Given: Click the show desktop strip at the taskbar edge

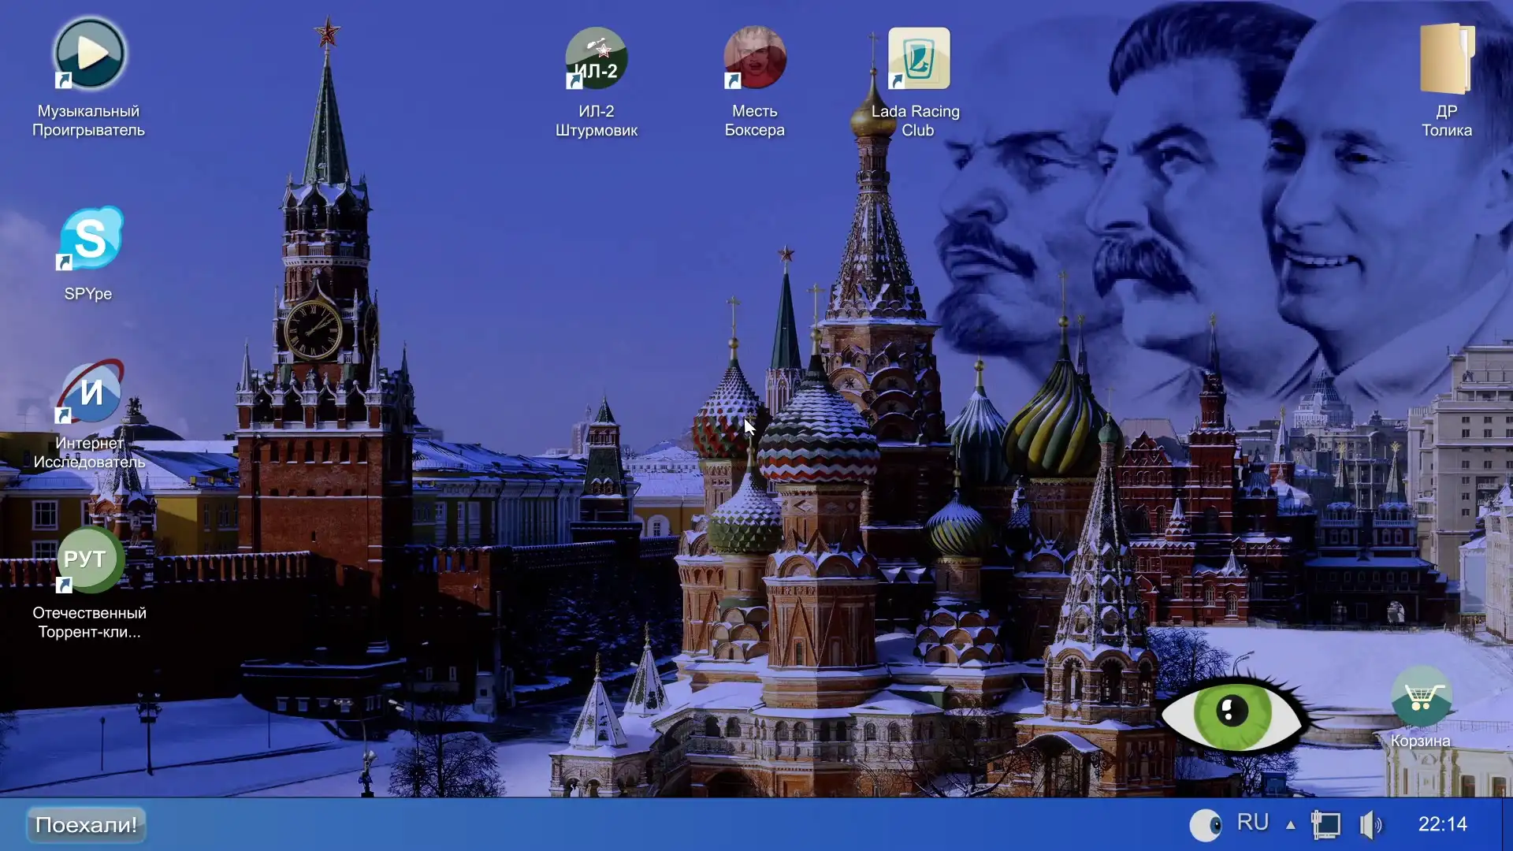Looking at the screenshot, I should (x=1507, y=825).
